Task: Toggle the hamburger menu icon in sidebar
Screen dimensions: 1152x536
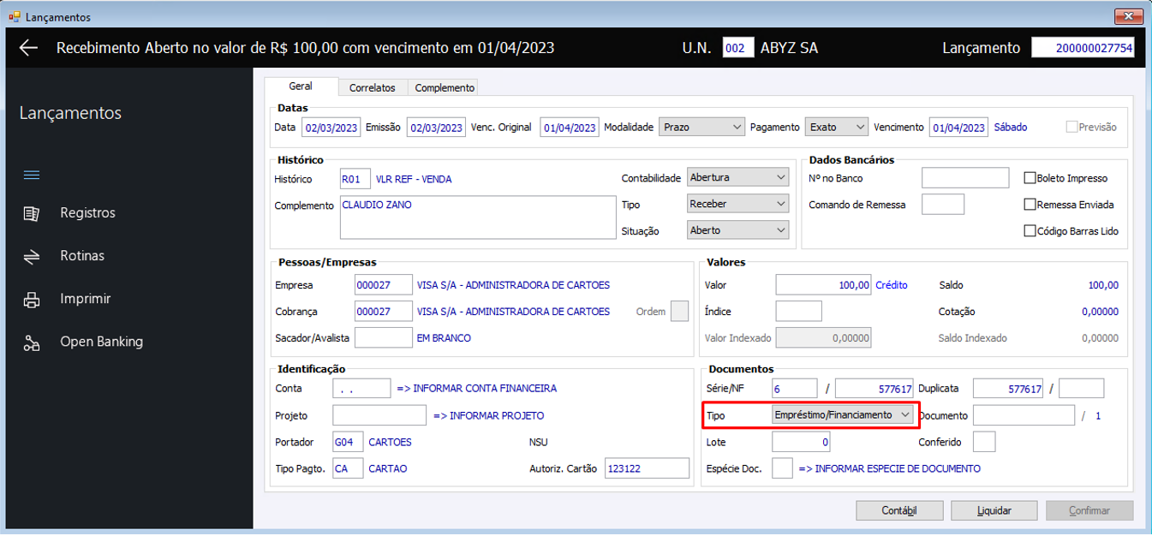Action: 32,176
